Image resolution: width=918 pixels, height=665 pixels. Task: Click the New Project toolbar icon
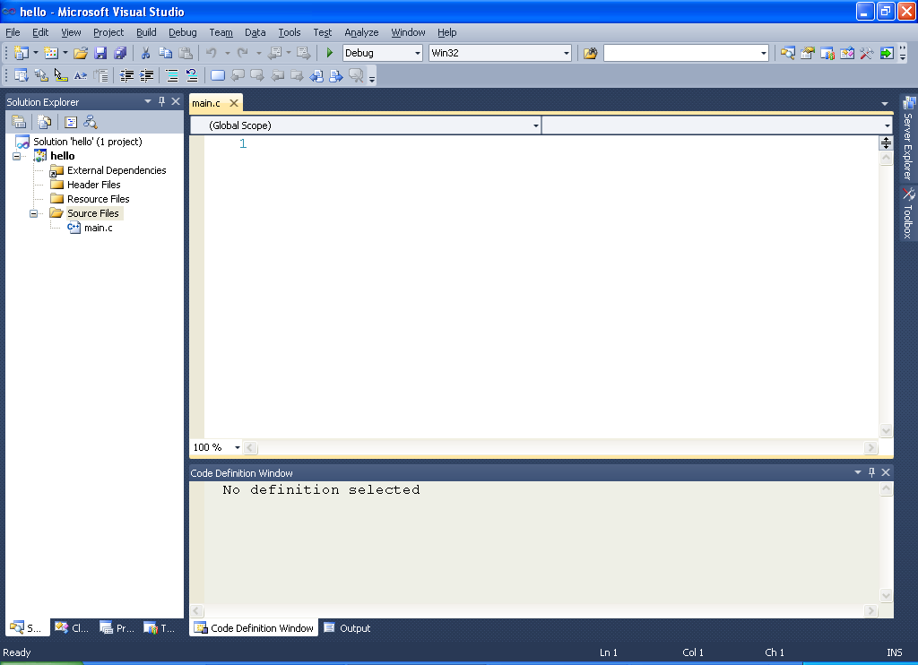pyautogui.click(x=22, y=53)
